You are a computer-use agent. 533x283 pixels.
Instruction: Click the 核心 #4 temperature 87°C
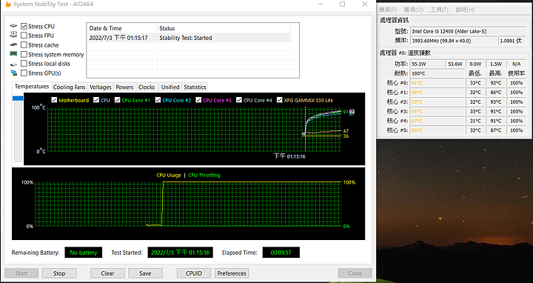[x=438, y=121]
